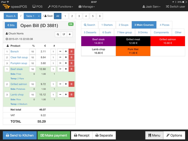Add a new customer with plus
The height and width of the screenshot is (141, 188).
pos(70,34)
